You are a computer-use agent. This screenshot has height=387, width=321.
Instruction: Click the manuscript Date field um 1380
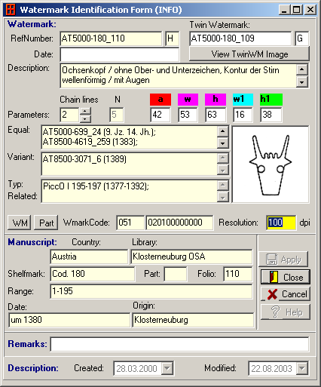point(69,320)
